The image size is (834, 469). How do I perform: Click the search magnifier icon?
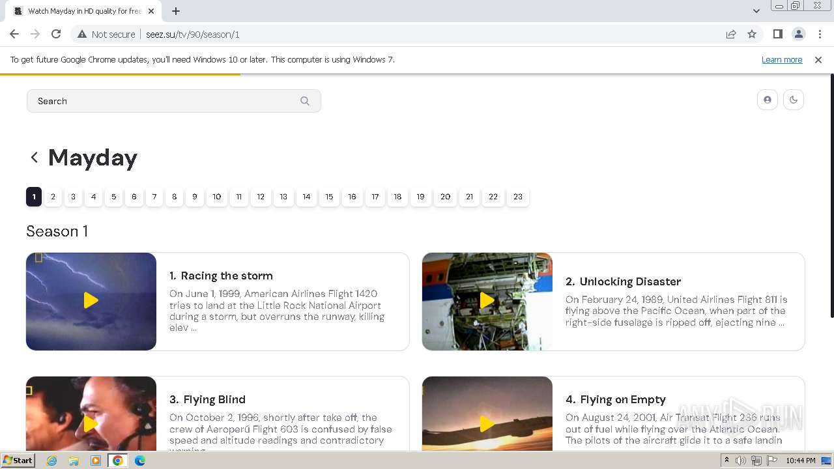pos(305,101)
